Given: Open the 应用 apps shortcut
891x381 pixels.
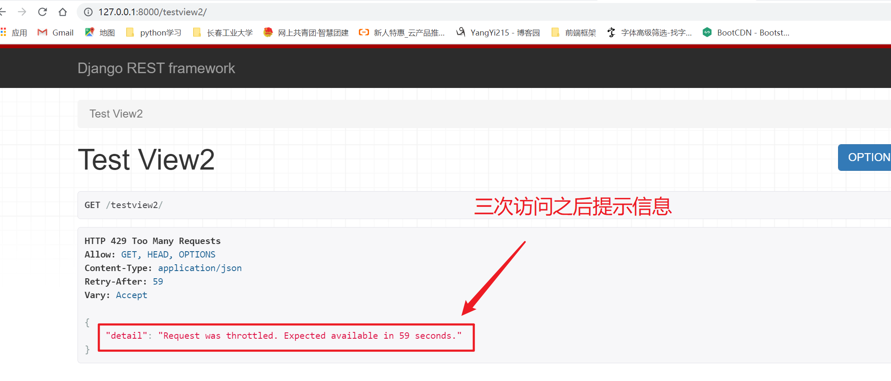Looking at the screenshot, I should [x=14, y=33].
